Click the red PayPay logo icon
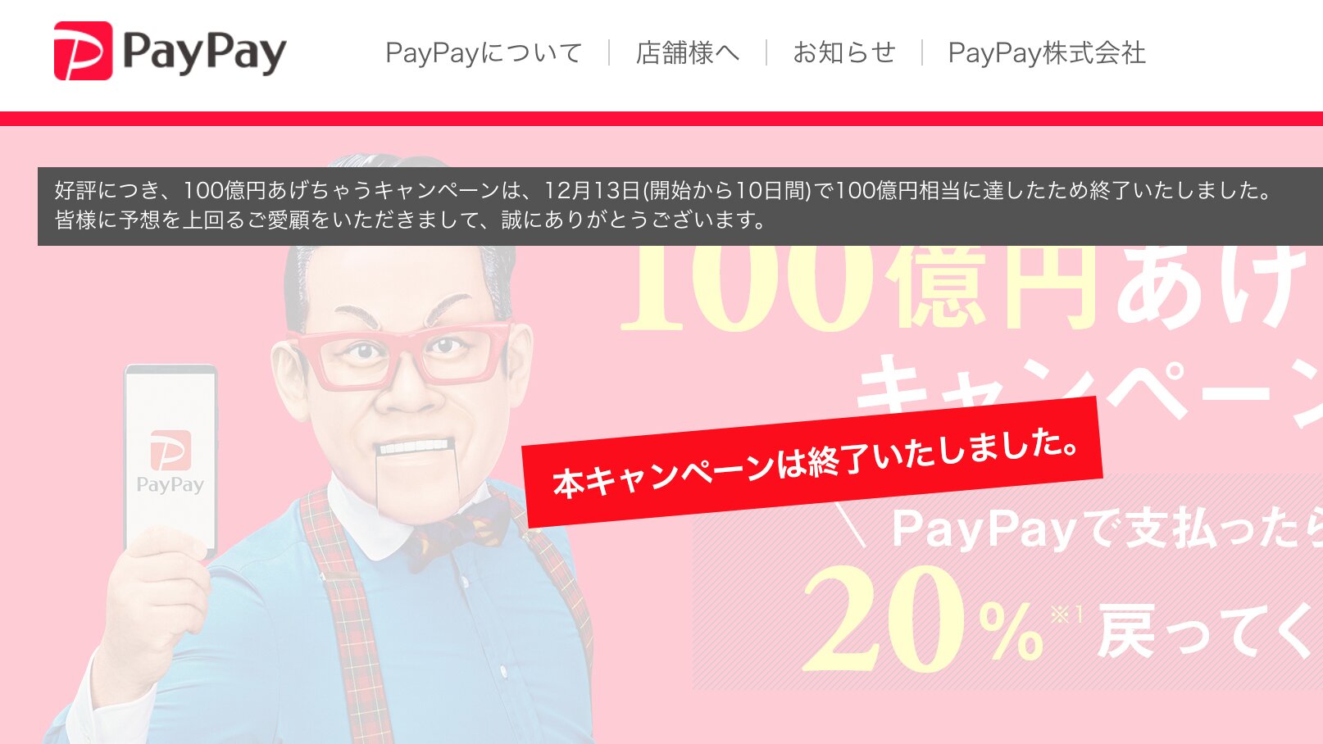This screenshot has width=1323, height=744. pos(83,51)
